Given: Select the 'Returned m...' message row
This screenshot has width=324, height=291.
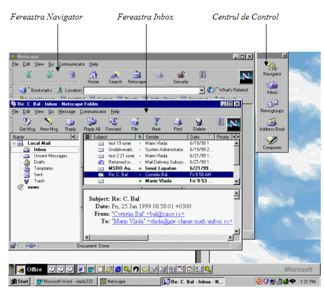Looking at the screenshot, I should pos(158,162).
